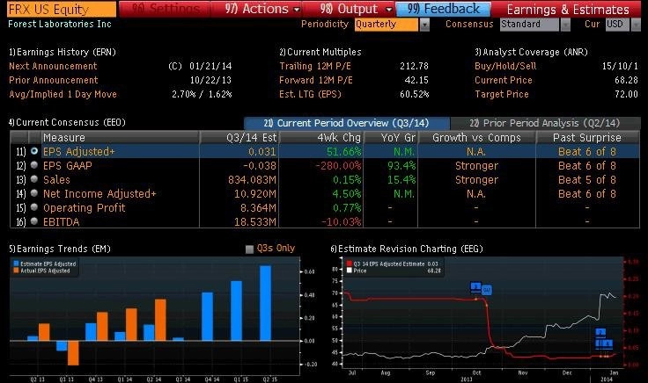Click the Q2 14 orange actual EPS bar

pos(160,320)
